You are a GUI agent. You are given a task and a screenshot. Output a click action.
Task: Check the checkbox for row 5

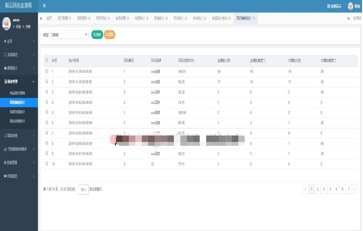point(47,112)
